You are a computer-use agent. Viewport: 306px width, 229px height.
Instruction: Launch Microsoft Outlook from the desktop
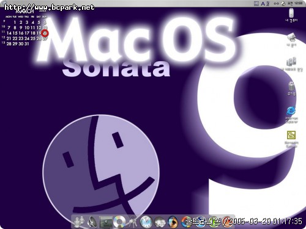coord(291,139)
